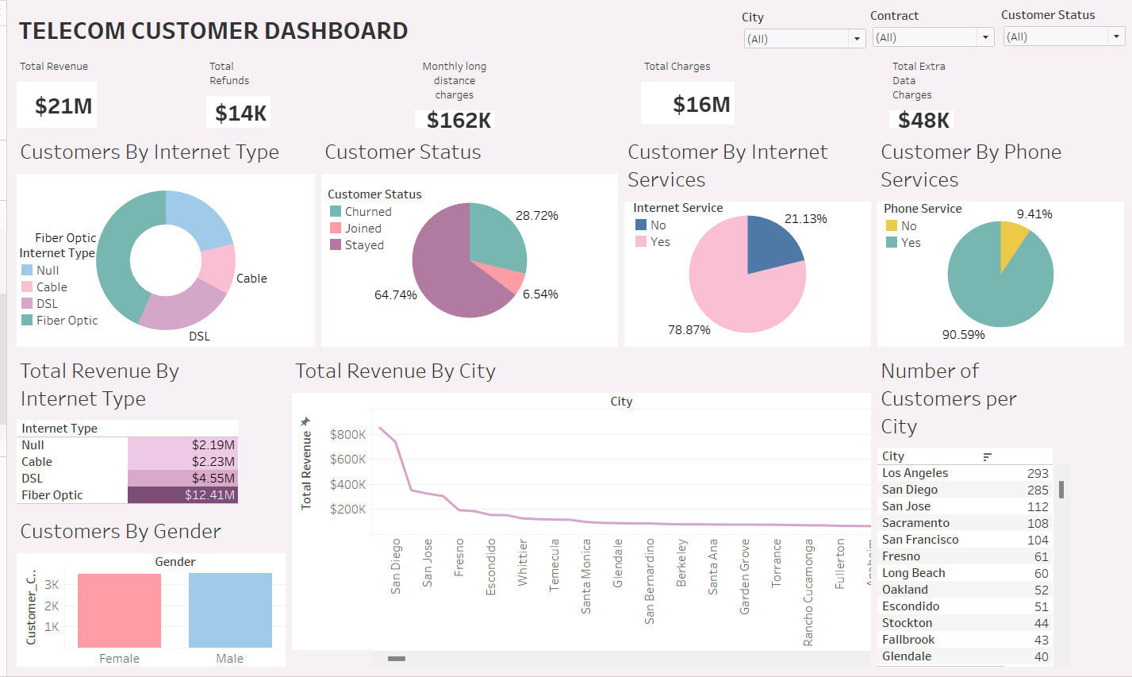Click the Yes swatch in Phone Service legend
1132x677 pixels.
(x=892, y=242)
